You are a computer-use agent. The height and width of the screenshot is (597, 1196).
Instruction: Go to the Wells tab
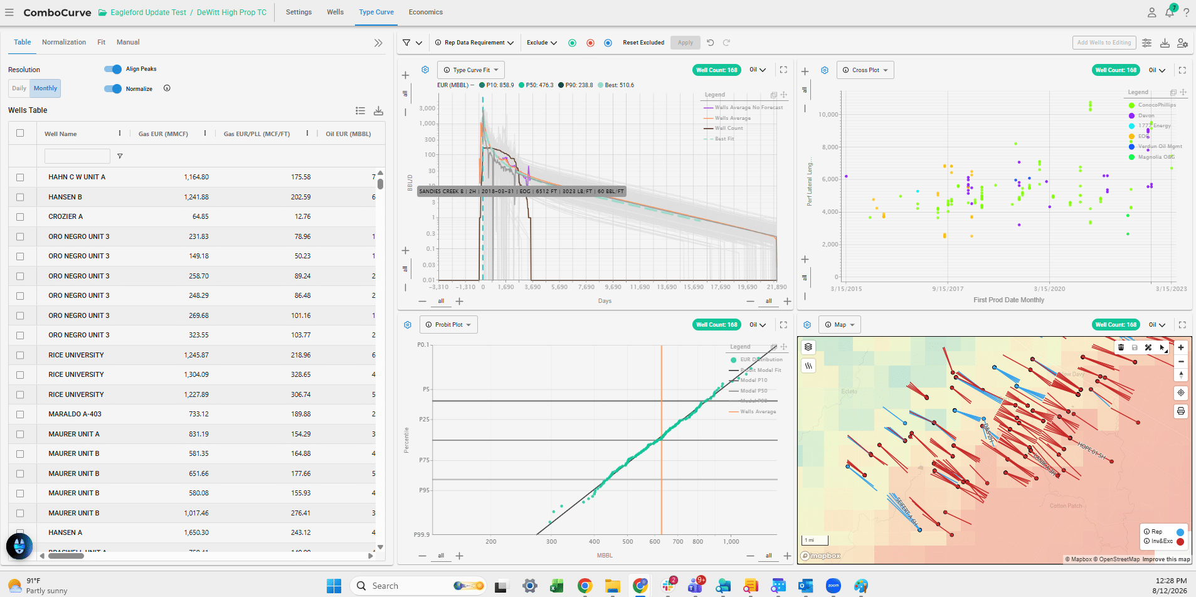[x=336, y=12]
